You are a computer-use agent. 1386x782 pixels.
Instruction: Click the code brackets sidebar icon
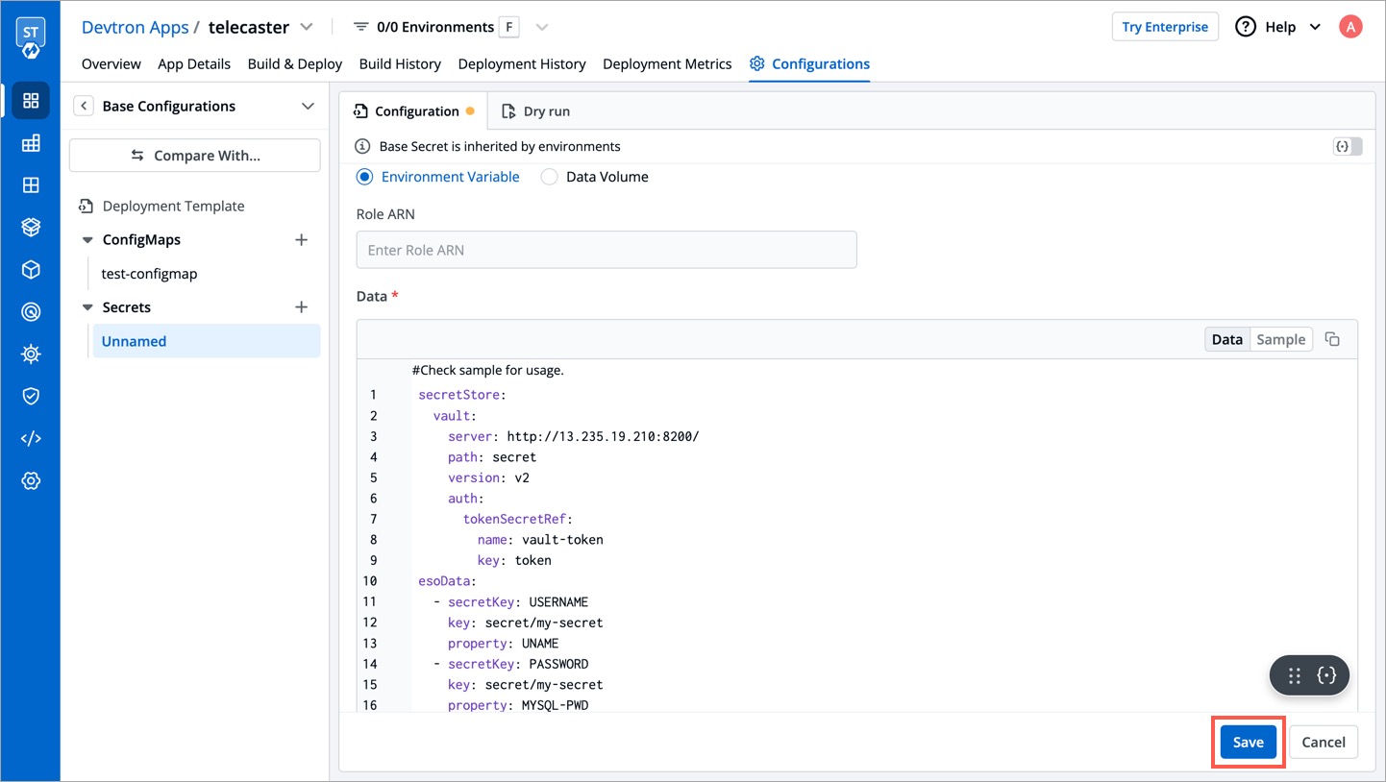point(31,438)
